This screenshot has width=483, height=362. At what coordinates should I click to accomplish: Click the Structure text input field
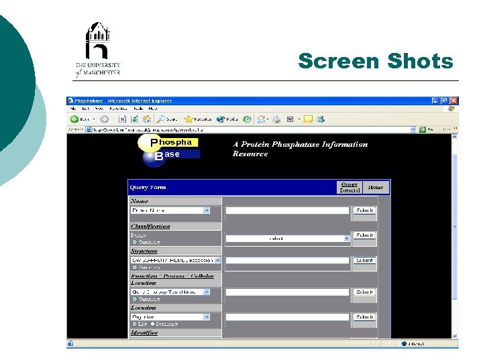pyautogui.click(x=287, y=260)
